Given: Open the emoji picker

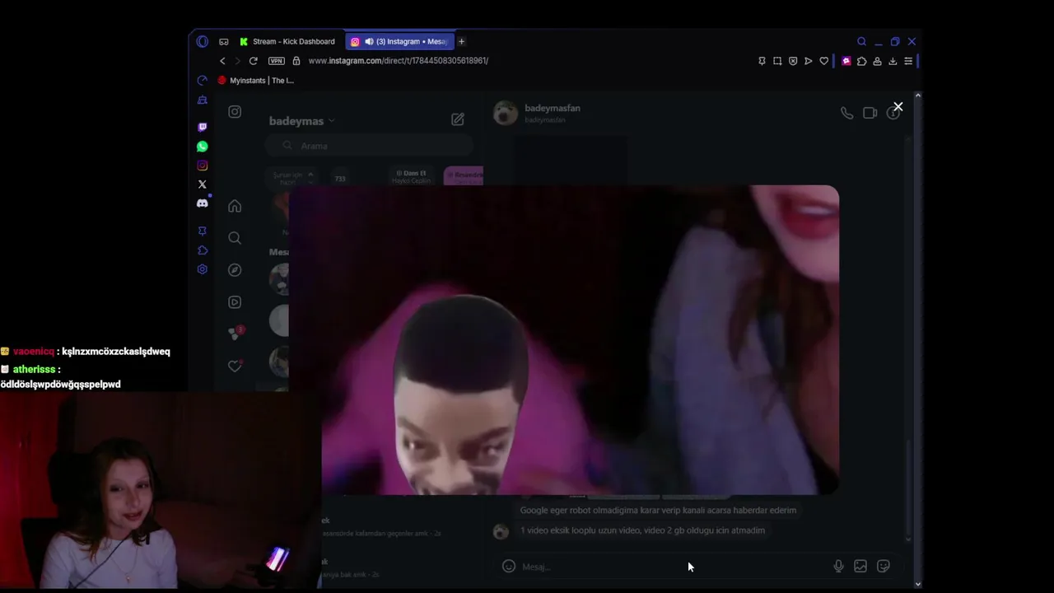Looking at the screenshot, I should pyautogui.click(x=509, y=567).
